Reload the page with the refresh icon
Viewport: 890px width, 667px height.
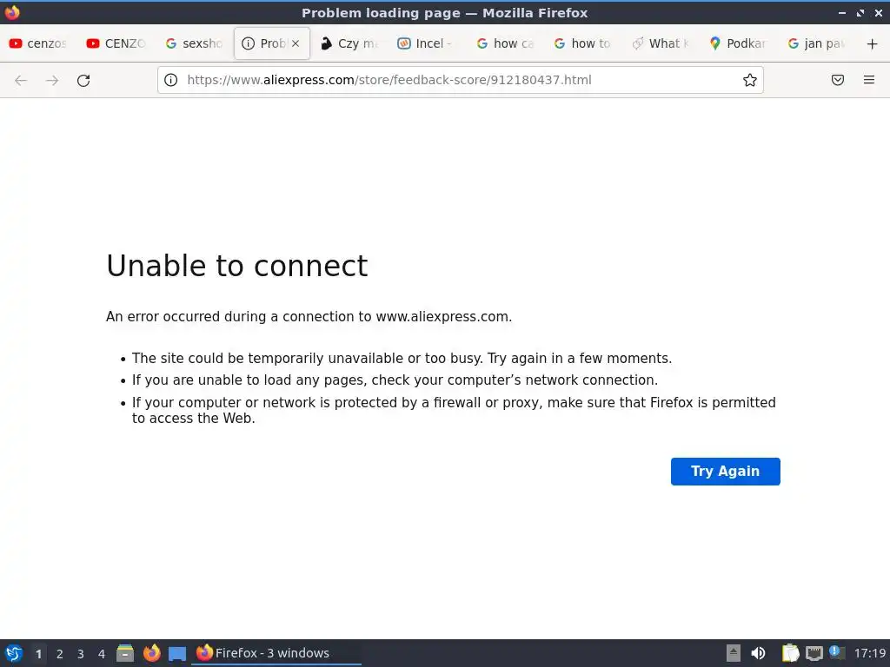(x=83, y=81)
